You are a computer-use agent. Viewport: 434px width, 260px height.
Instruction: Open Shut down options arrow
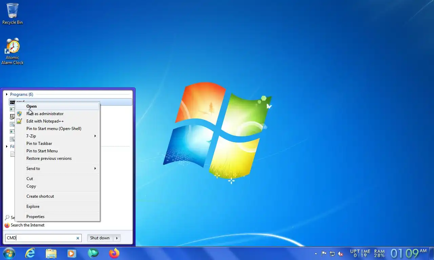pyautogui.click(x=117, y=238)
